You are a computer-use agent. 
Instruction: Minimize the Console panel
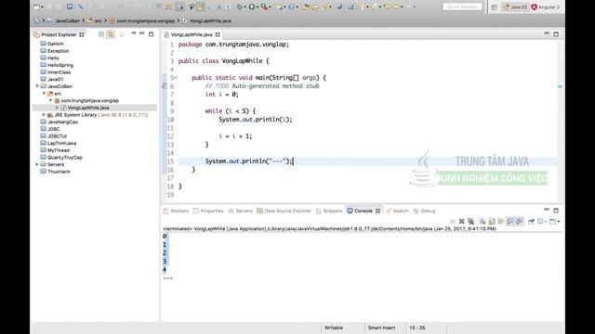[x=547, y=210]
